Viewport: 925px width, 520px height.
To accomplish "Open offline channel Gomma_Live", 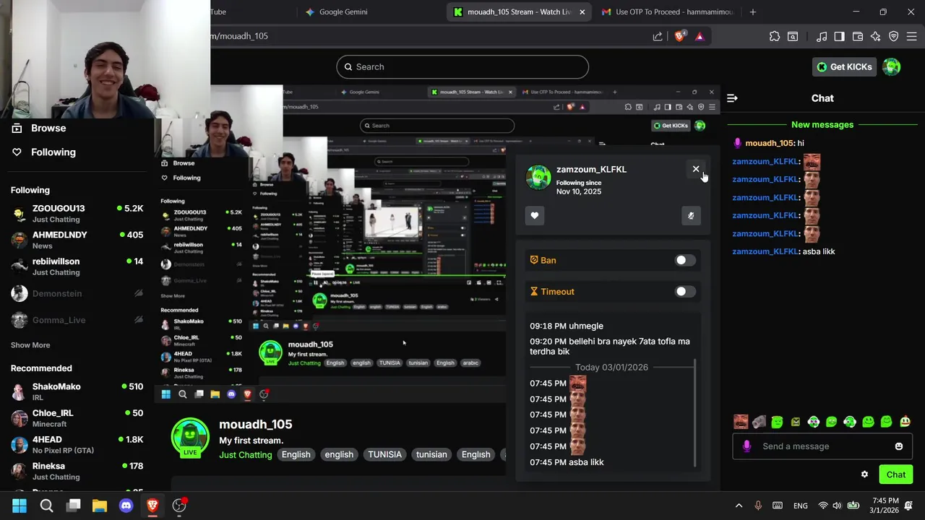I will click(77, 320).
